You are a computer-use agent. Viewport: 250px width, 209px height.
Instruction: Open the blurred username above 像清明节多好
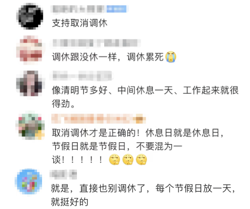[x=82, y=76]
